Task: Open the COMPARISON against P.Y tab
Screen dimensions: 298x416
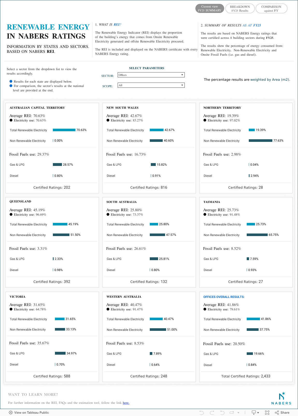Action: tap(271, 9)
